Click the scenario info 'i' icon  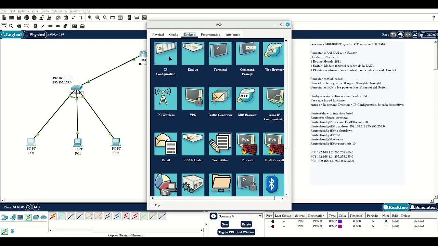click(x=214, y=216)
